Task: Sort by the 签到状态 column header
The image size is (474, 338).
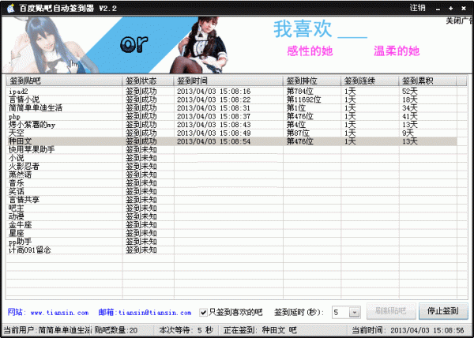Action: [x=147, y=81]
